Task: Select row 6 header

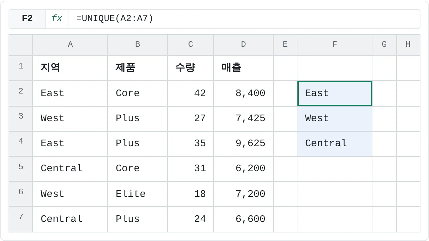Action: 21,194
